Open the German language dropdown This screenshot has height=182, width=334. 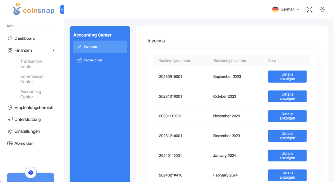point(286,9)
